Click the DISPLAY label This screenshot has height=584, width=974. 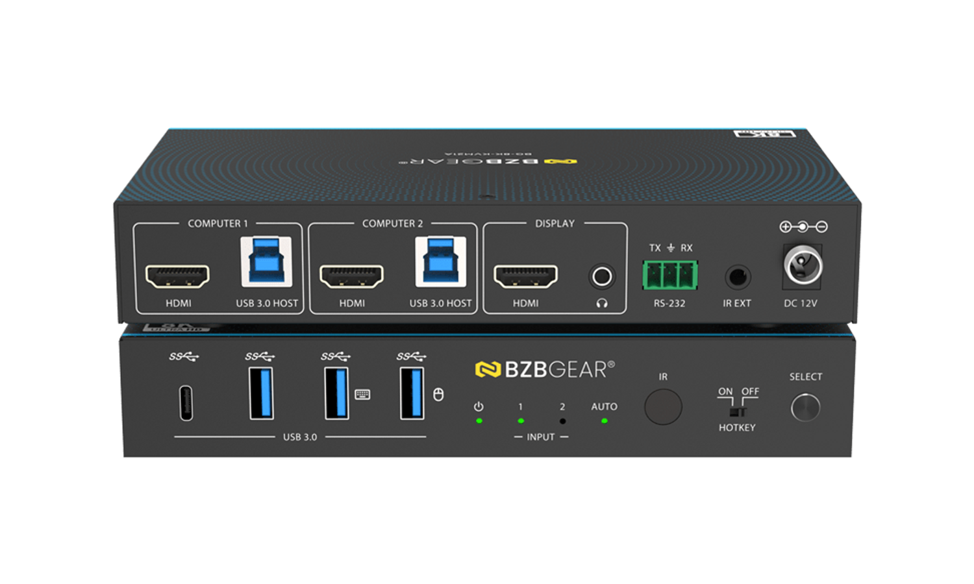point(555,223)
